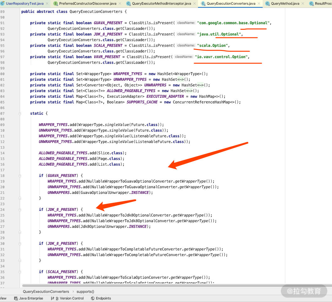Click the interface icon on PreferredConstructorDiscoverer.java tab

[56, 3]
